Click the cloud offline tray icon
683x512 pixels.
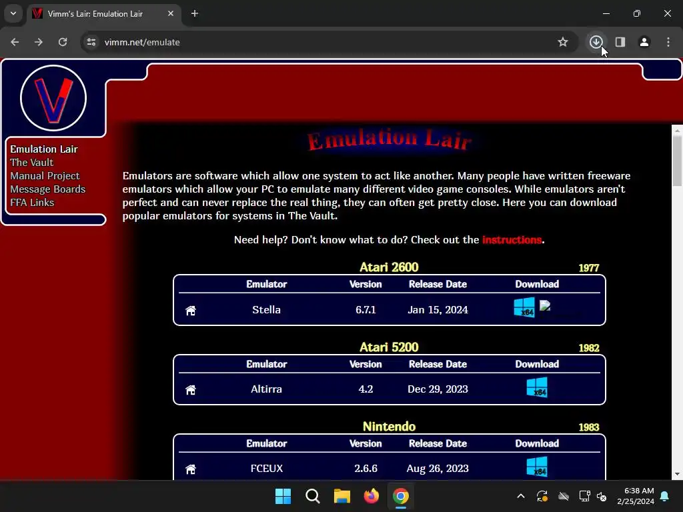pos(564,496)
